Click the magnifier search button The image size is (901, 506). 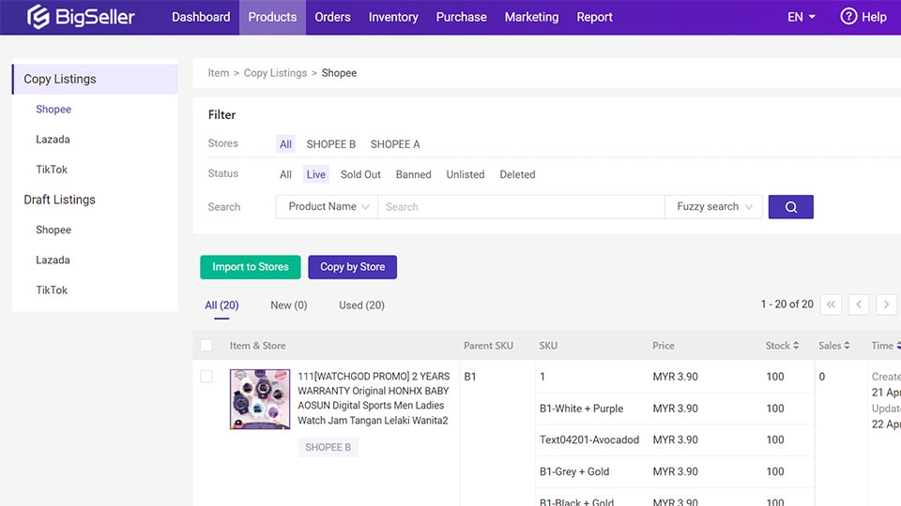[x=790, y=207]
